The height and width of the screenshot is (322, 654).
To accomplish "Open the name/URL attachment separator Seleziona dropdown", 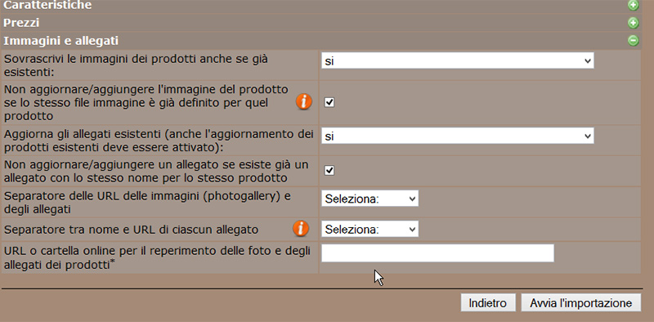I will (x=370, y=229).
